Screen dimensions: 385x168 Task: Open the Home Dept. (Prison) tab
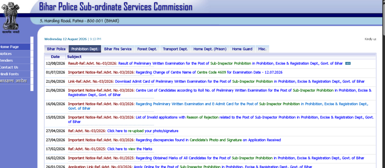click(x=210, y=49)
